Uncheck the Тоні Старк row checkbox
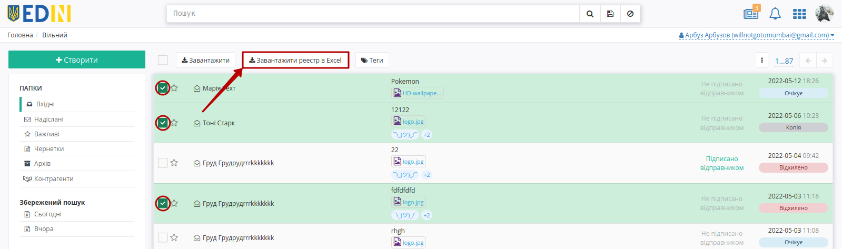The height and width of the screenshot is (249, 842). [x=163, y=123]
